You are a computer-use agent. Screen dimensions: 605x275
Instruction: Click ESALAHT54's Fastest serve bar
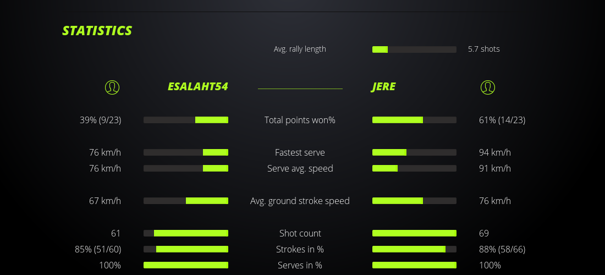click(x=186, y=152)
